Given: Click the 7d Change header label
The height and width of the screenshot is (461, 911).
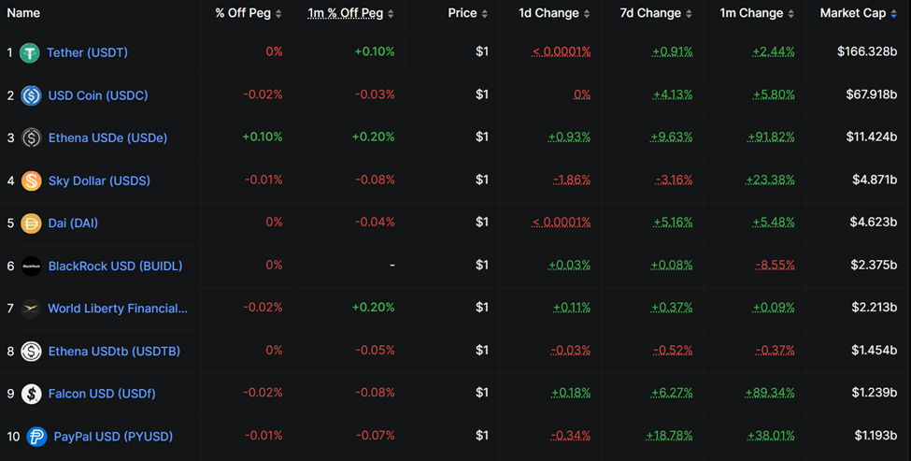Looking at the screenshot, I should [x=650, y=13].
